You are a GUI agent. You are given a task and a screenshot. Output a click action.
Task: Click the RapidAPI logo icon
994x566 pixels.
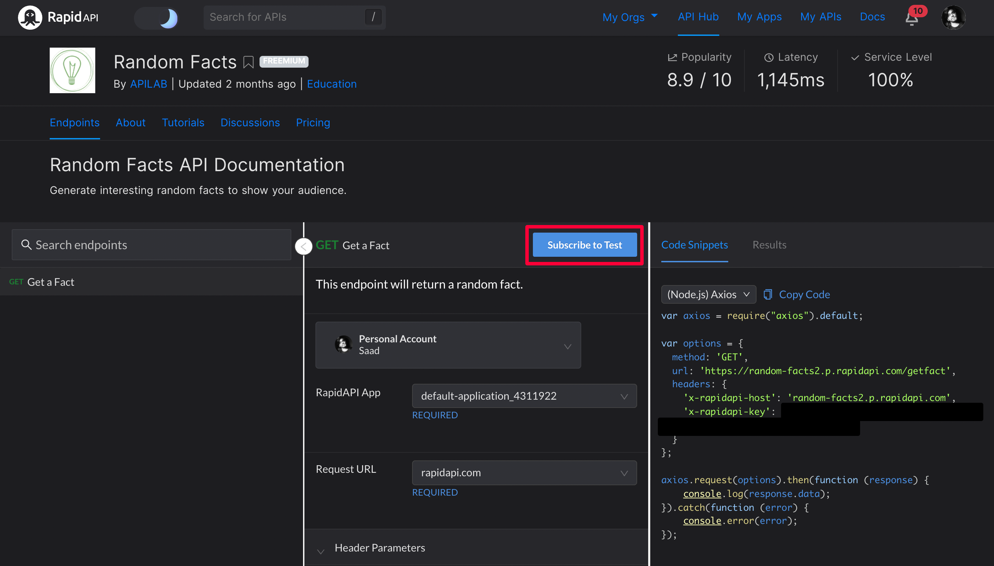click(30, 17)
